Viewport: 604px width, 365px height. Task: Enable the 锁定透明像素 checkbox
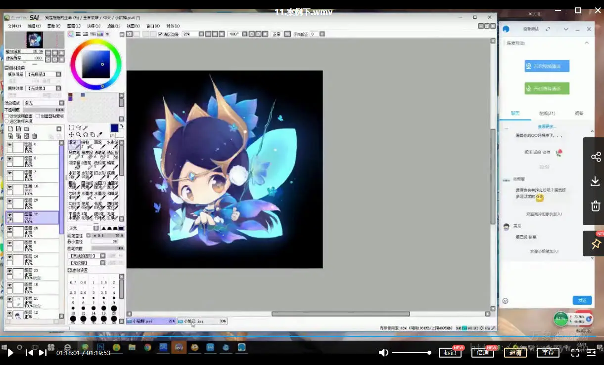7,116
